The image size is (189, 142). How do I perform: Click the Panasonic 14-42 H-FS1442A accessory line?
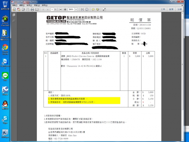click(x=81, y=66)
